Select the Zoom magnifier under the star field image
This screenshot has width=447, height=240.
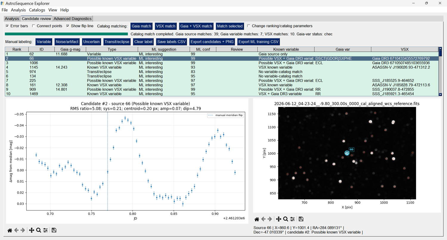285,219
